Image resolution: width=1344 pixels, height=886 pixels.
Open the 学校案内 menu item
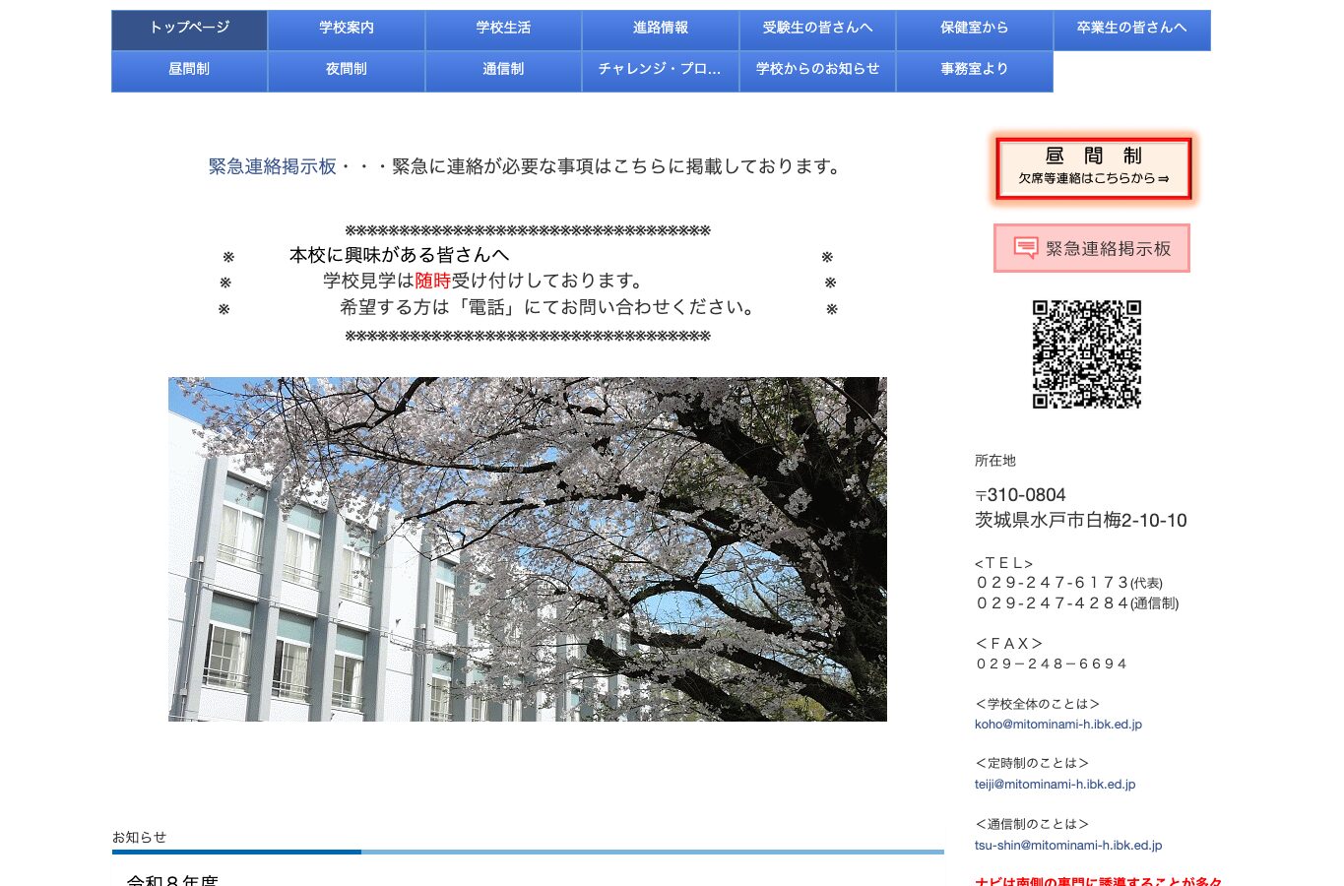(x=347, y=30)
